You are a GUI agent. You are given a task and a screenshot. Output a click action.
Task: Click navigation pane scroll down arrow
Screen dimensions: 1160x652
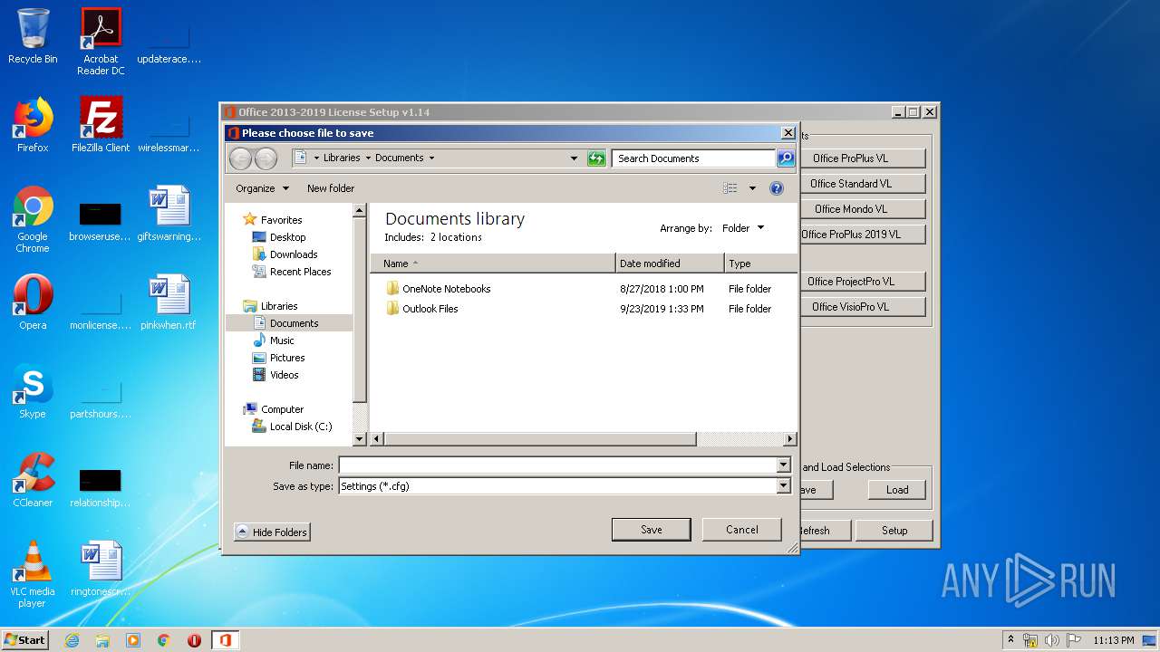click(360, 439)
